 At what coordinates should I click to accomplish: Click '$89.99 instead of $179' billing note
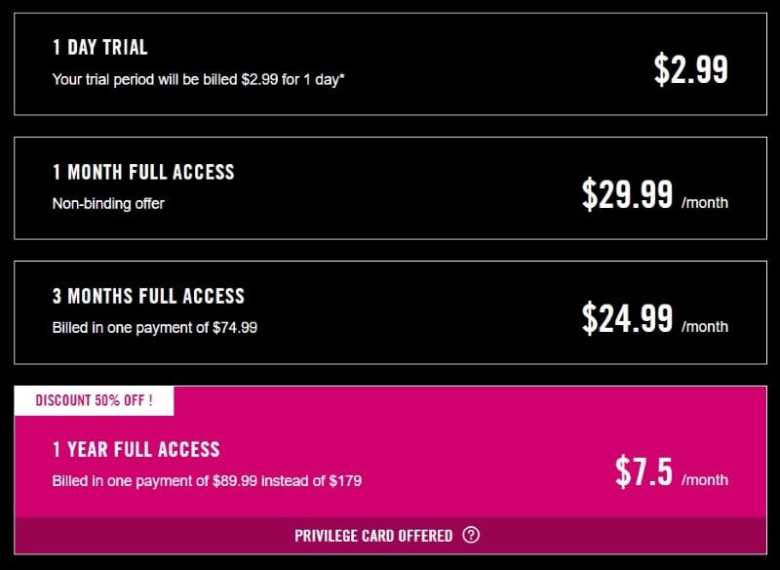point(287,481)
